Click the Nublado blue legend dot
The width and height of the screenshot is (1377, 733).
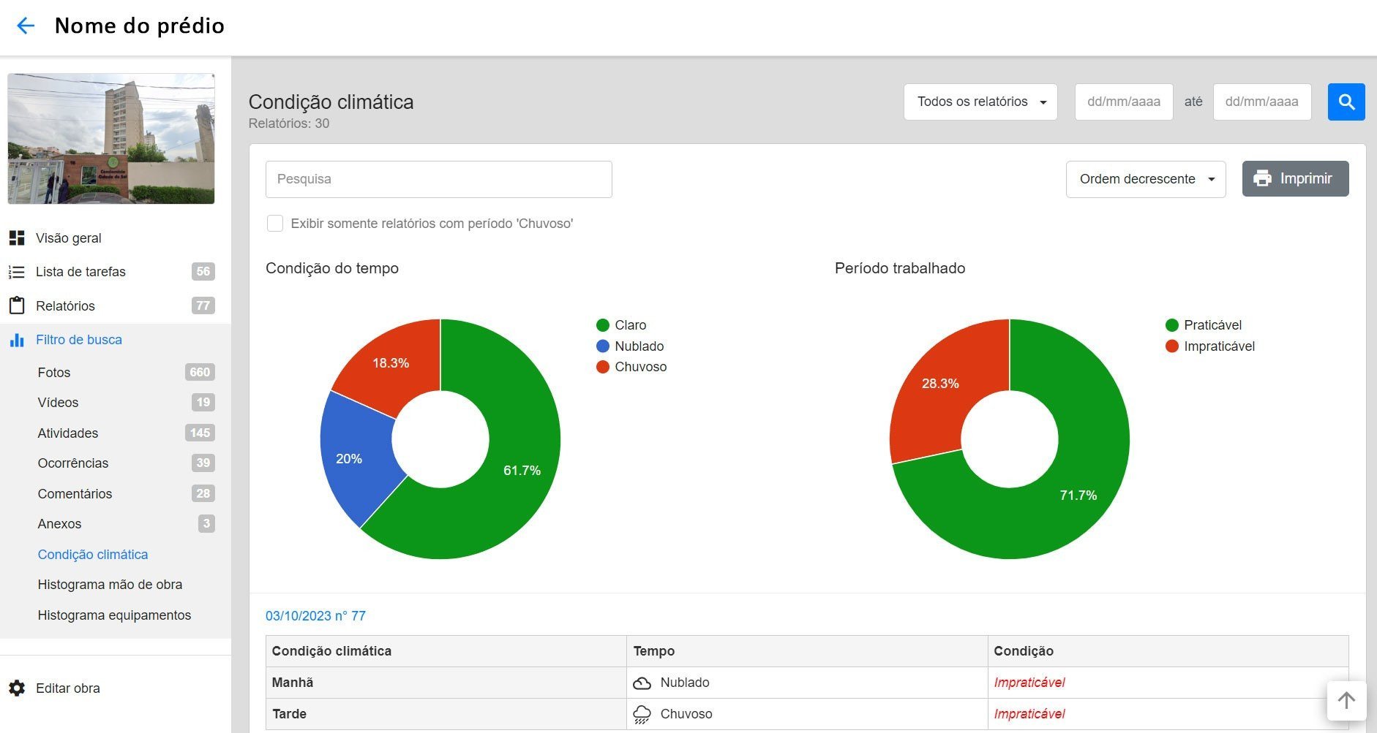603,346
